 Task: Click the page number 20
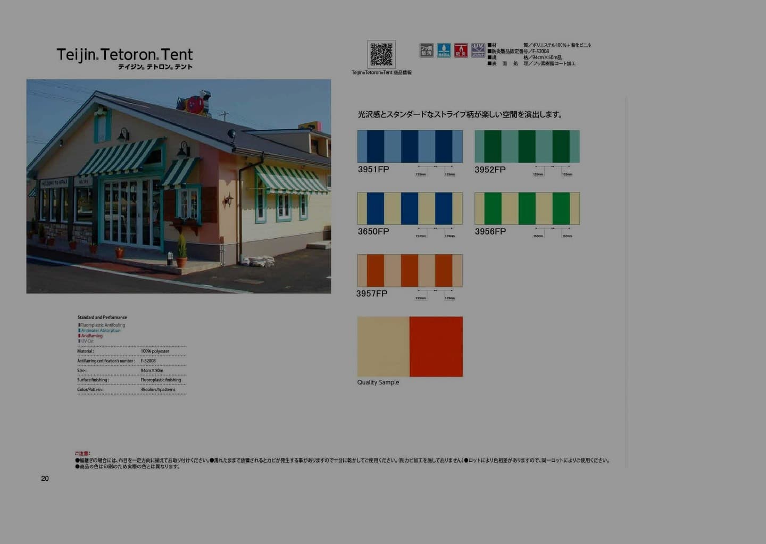click(45, 479)
